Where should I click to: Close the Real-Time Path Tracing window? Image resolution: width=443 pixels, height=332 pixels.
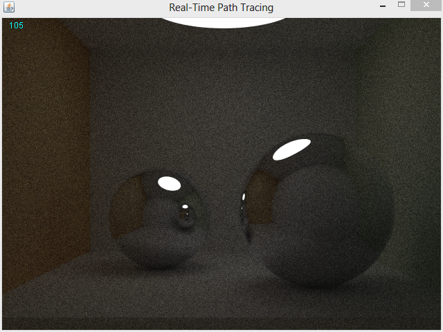tap(426, 5)
